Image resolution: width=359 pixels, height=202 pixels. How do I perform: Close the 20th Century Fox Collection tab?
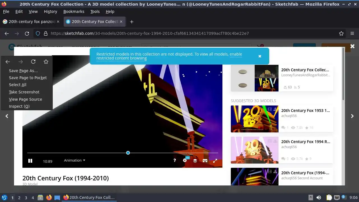coord(121,22)
